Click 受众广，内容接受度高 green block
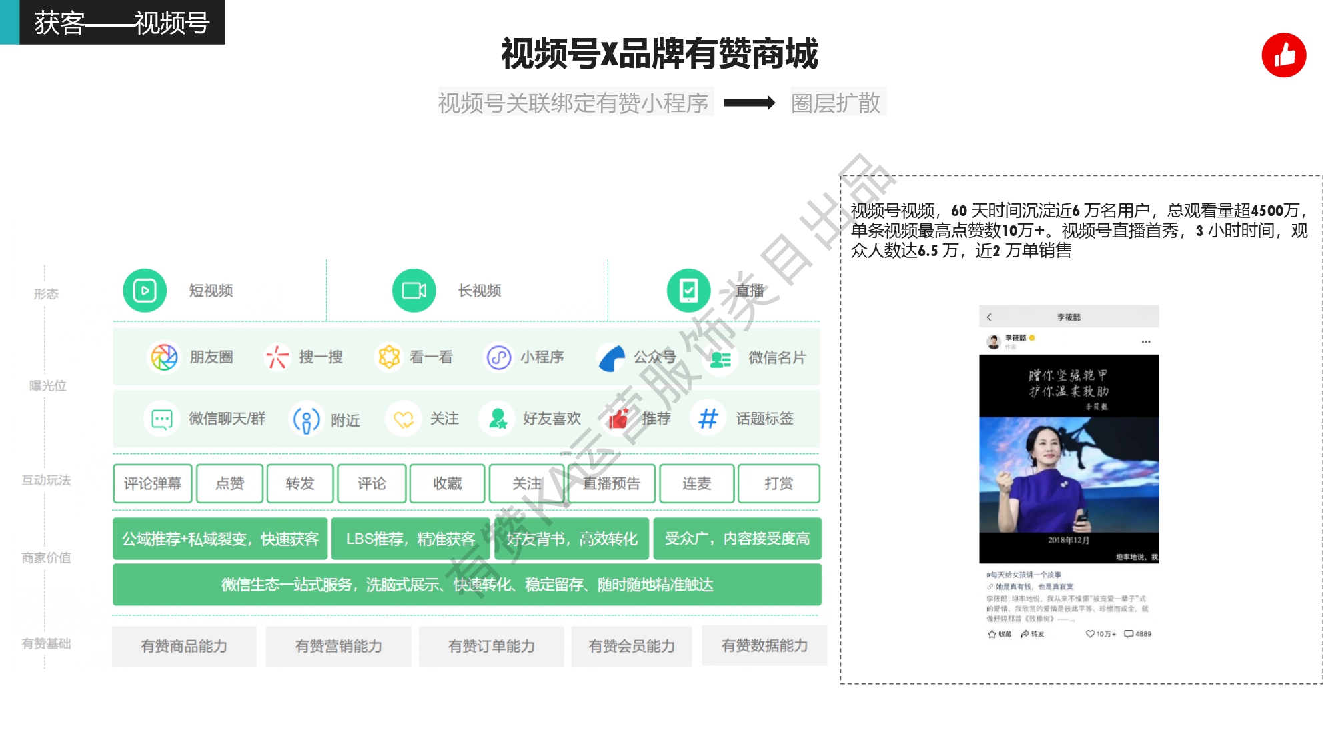This screenshot has height=750, width=1334. [x=738, y=539]
